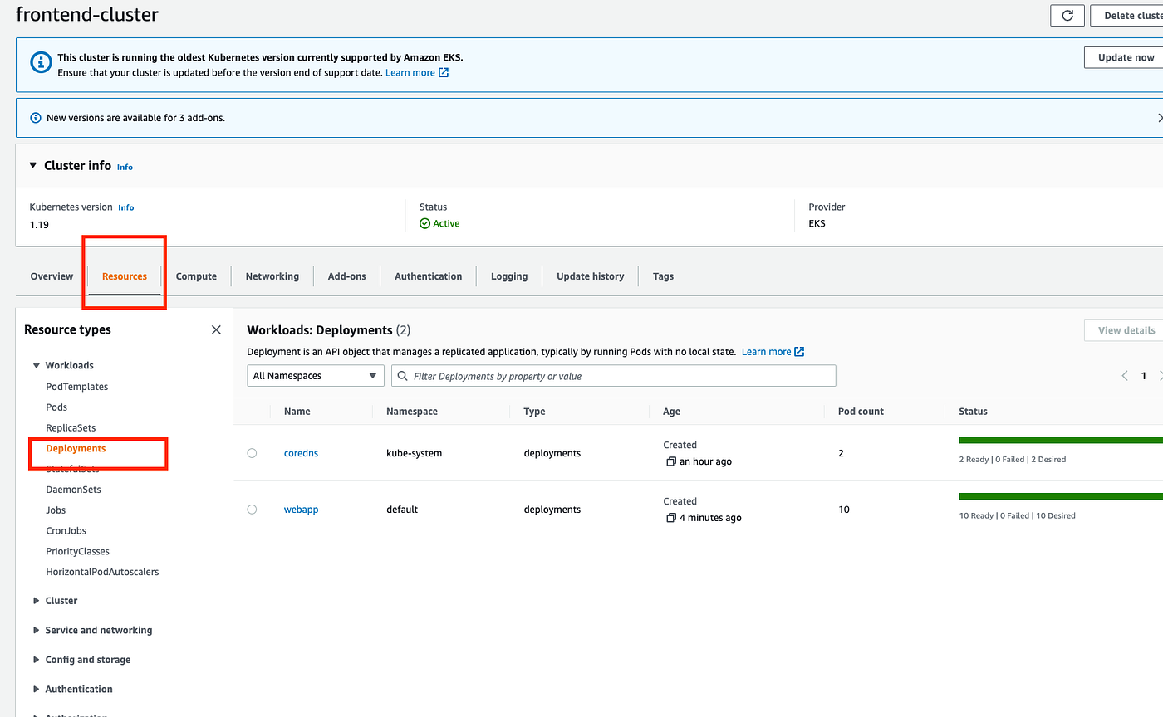This screenshot has height=717, width=1163.
Task: Close the Resource types panel
Action: click(215, 329)
